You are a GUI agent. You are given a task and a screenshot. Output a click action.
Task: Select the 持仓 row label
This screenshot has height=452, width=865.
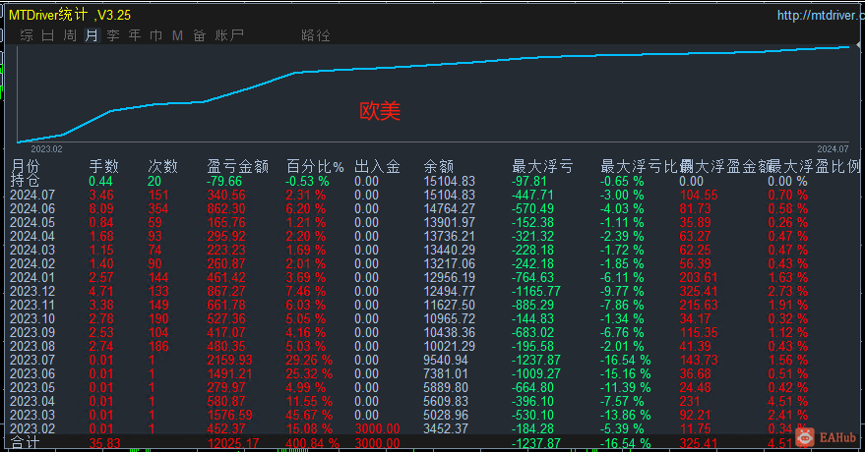click(x=25, y=181)
